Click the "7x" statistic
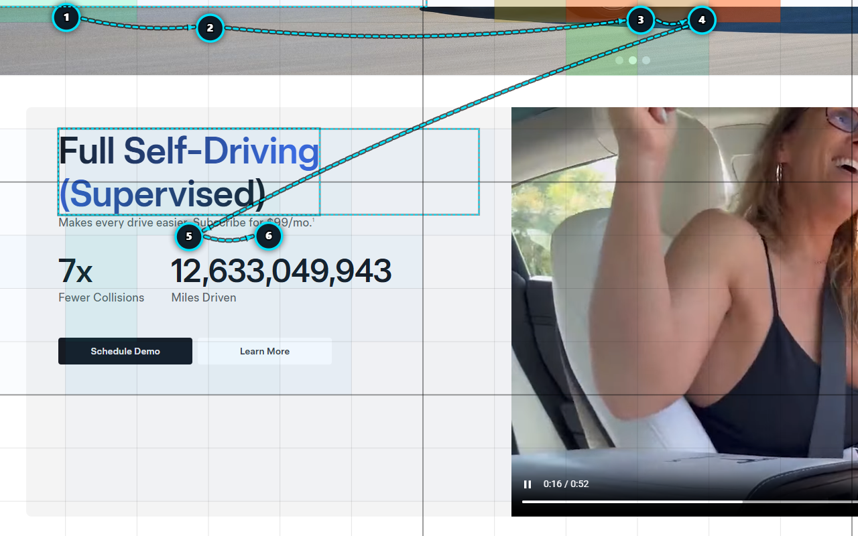 coord(76,271)
